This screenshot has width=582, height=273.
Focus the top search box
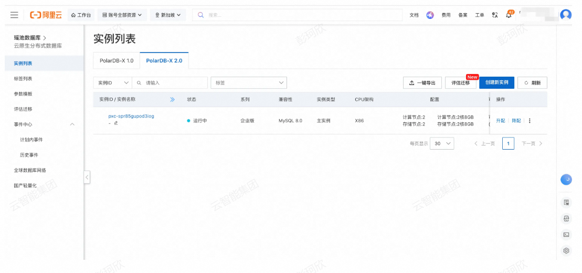pos(297,15)
